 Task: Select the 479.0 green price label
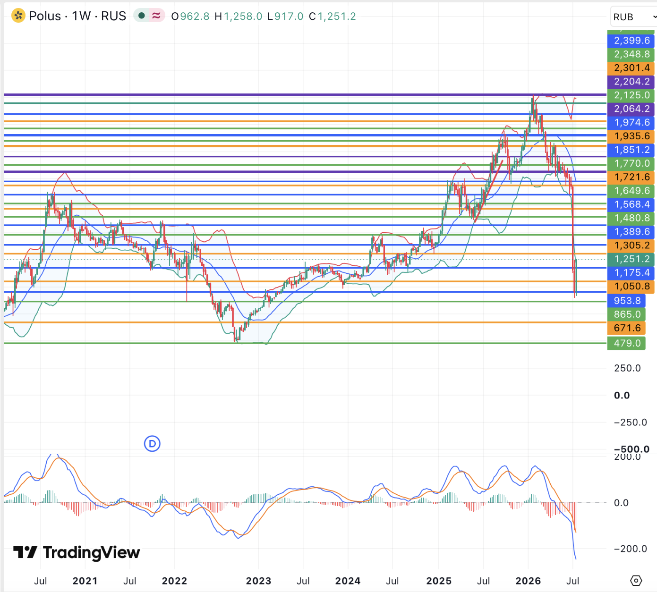coord(626,343)
